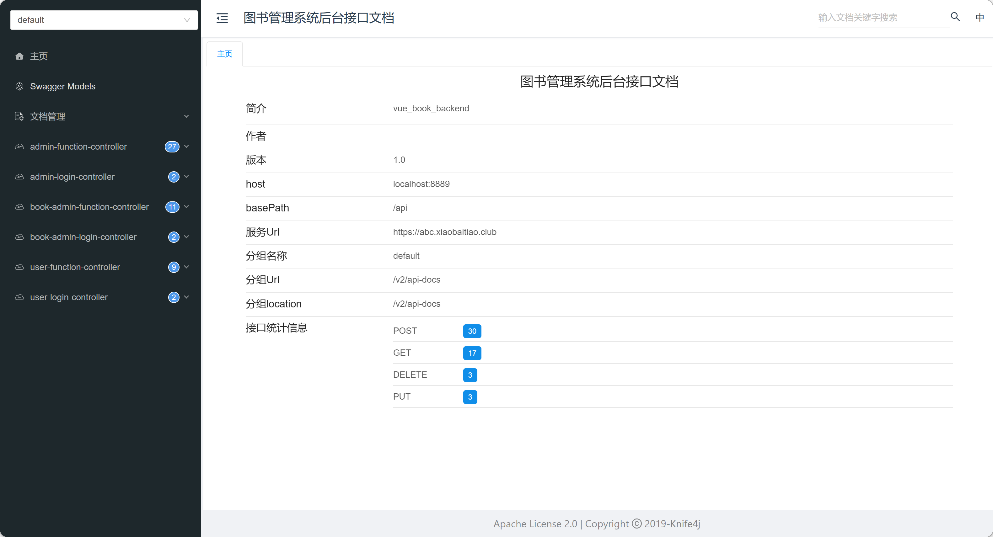Switch language using the 中 button
This screenshot has width=993, height=537.
coord(980,17)
